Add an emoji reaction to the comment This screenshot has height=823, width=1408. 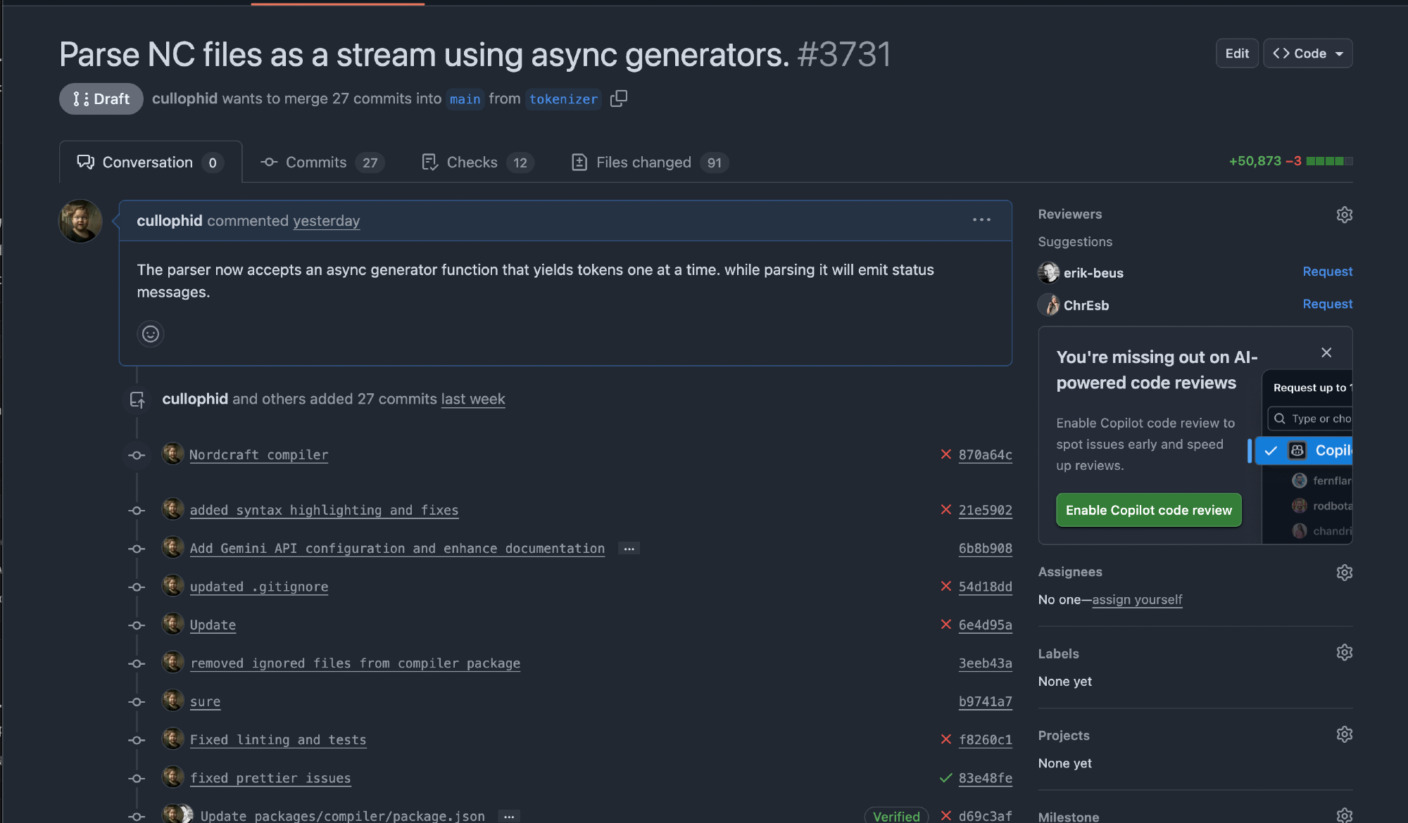(150, 333)
